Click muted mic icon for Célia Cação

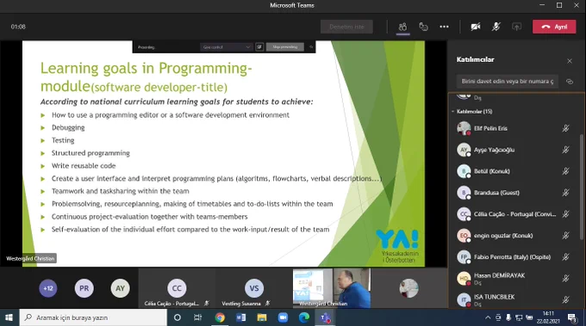pos(565,214)
